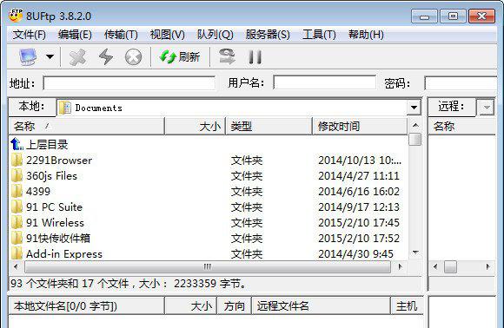Sort local files by 大小 column
This screenshot has height=328, width=504.
point(195,126)
